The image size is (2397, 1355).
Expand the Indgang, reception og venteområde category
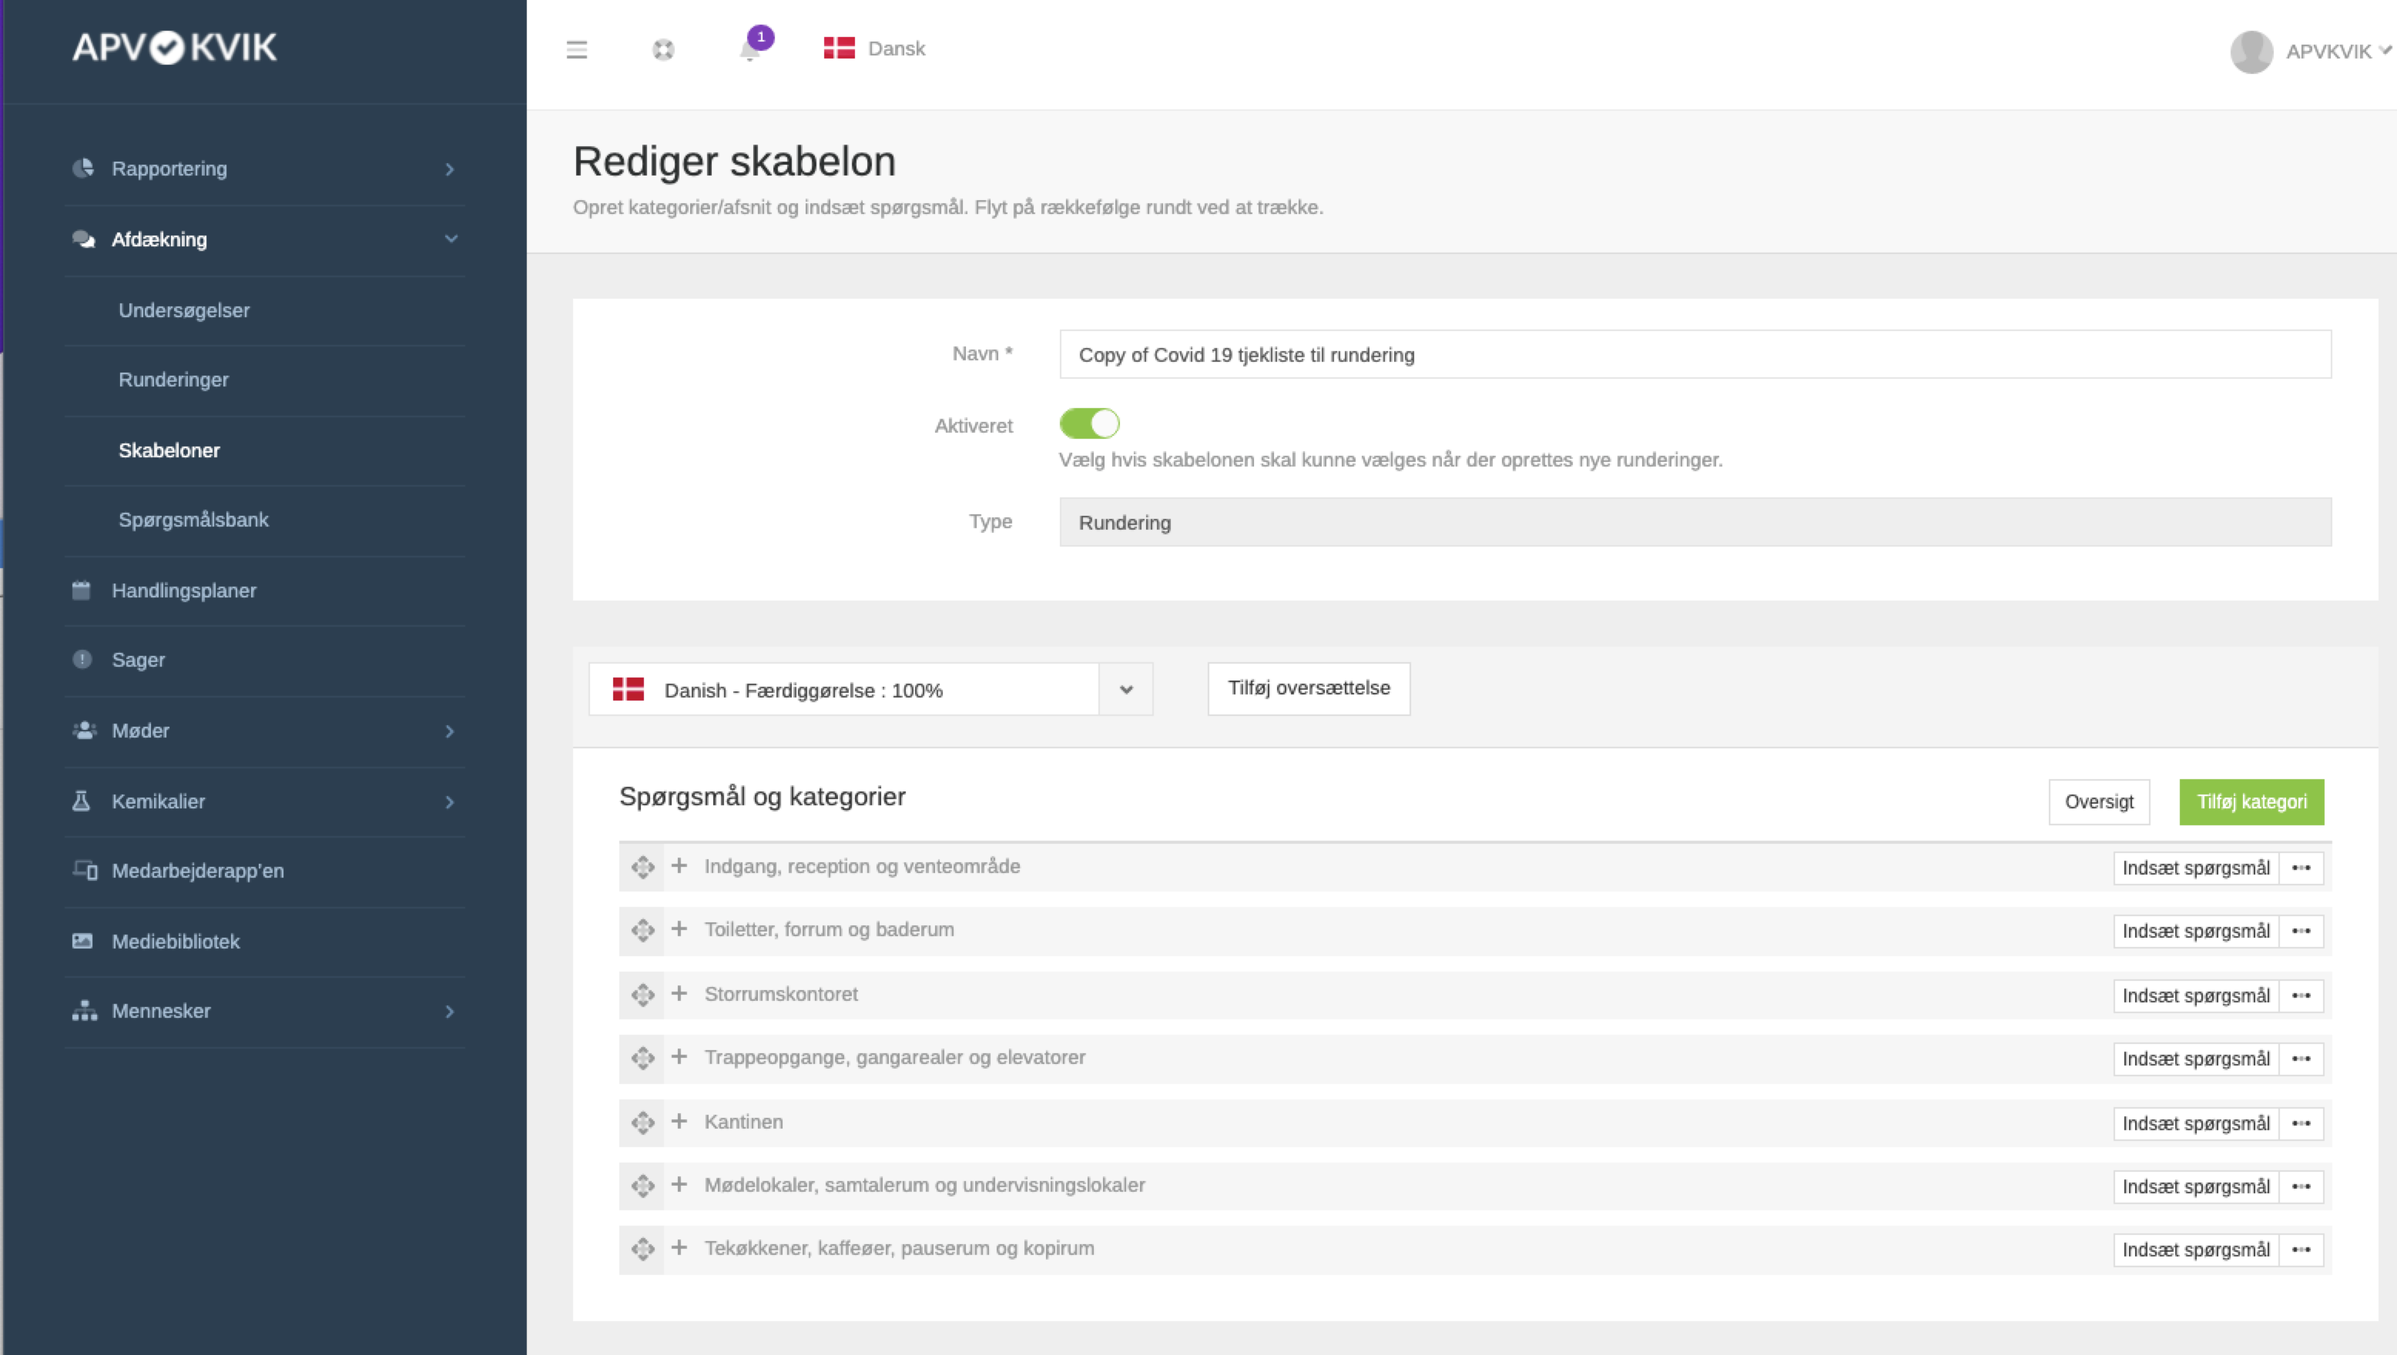(679, 866)
